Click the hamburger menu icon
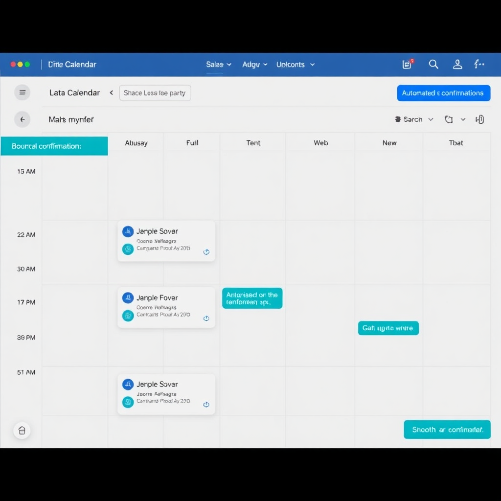 click(x=22, y=92)
